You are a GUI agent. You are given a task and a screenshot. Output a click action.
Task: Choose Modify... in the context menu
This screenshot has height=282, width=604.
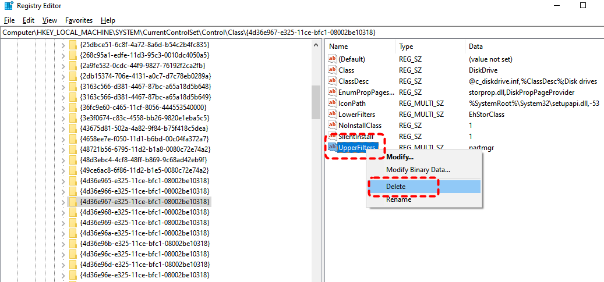pos(400,157)
